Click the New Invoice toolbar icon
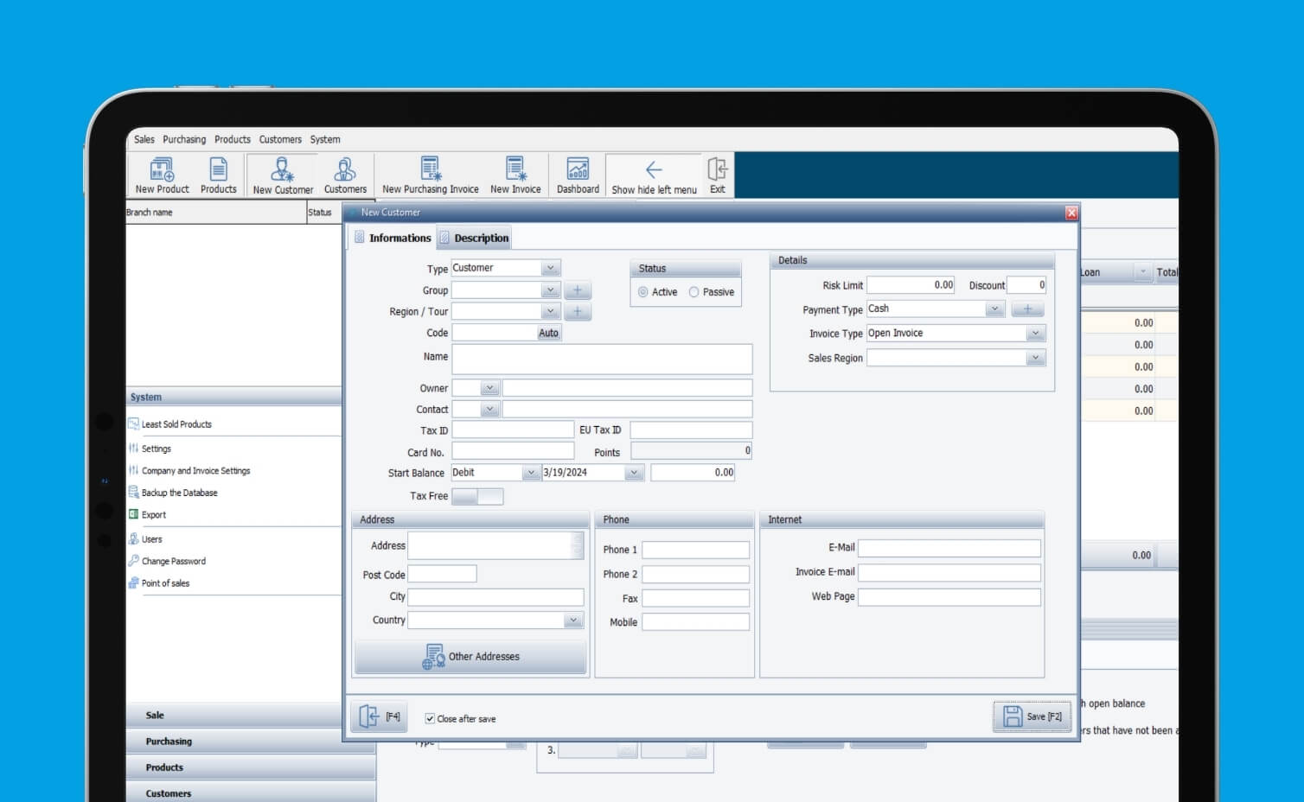The image size is (1304, 802). pos(515,175)
